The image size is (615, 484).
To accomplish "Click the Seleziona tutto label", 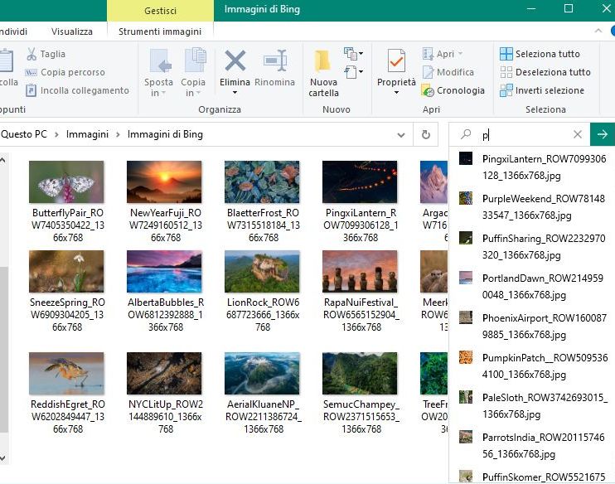I will [x=548, y=54].
